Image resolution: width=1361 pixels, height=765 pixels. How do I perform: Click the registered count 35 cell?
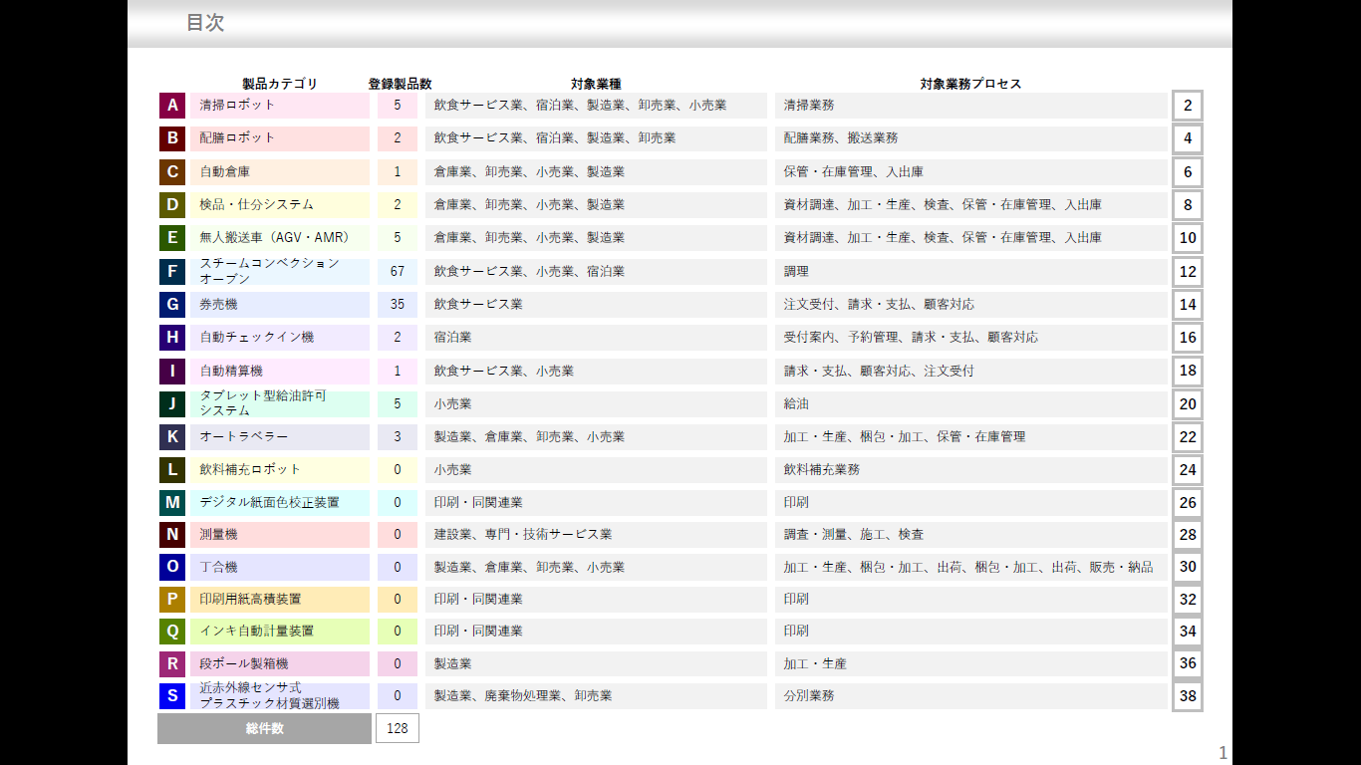point(398,305)
